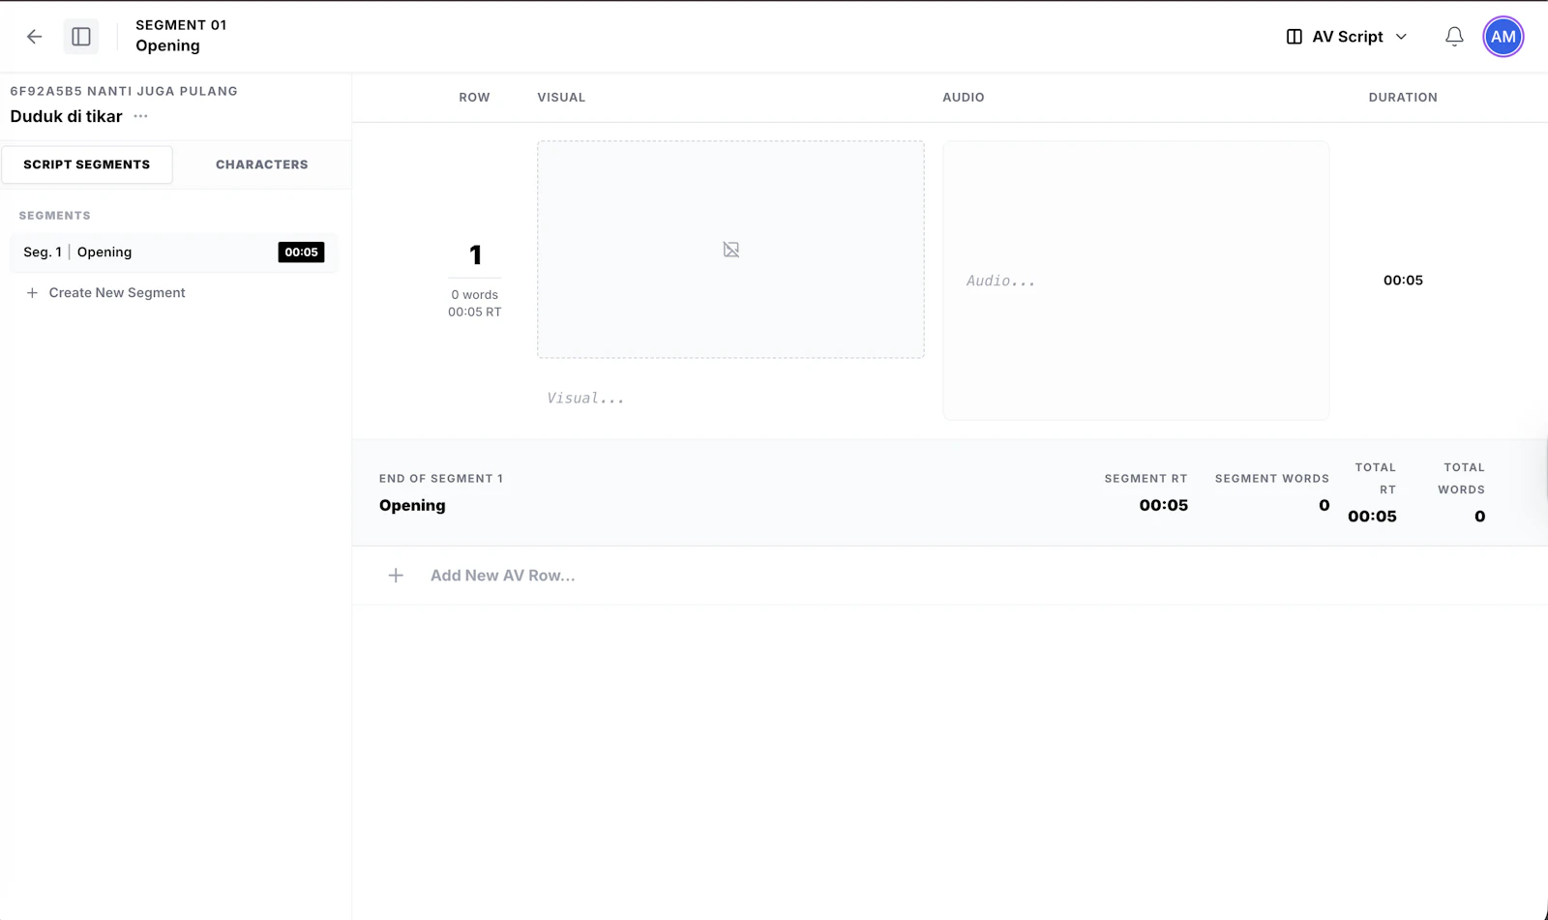Image resolution: width=1548 pixels, height=920 pixels.
Task: Click the Duduk di tikar title
Action: 66,116
